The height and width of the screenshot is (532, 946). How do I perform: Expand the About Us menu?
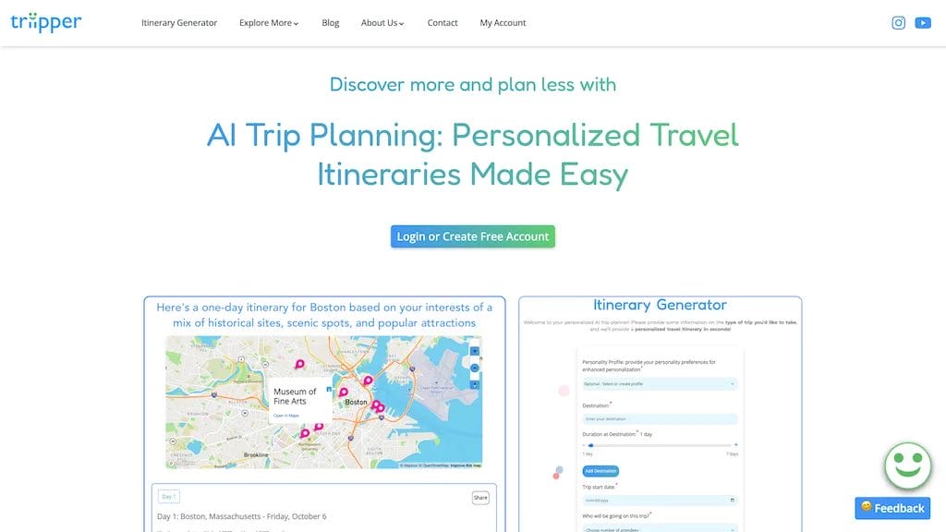pos(382,23)
